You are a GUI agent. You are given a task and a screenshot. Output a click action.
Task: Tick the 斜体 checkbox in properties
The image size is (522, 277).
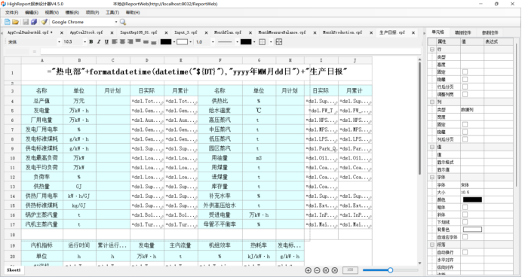click(465, 215)
